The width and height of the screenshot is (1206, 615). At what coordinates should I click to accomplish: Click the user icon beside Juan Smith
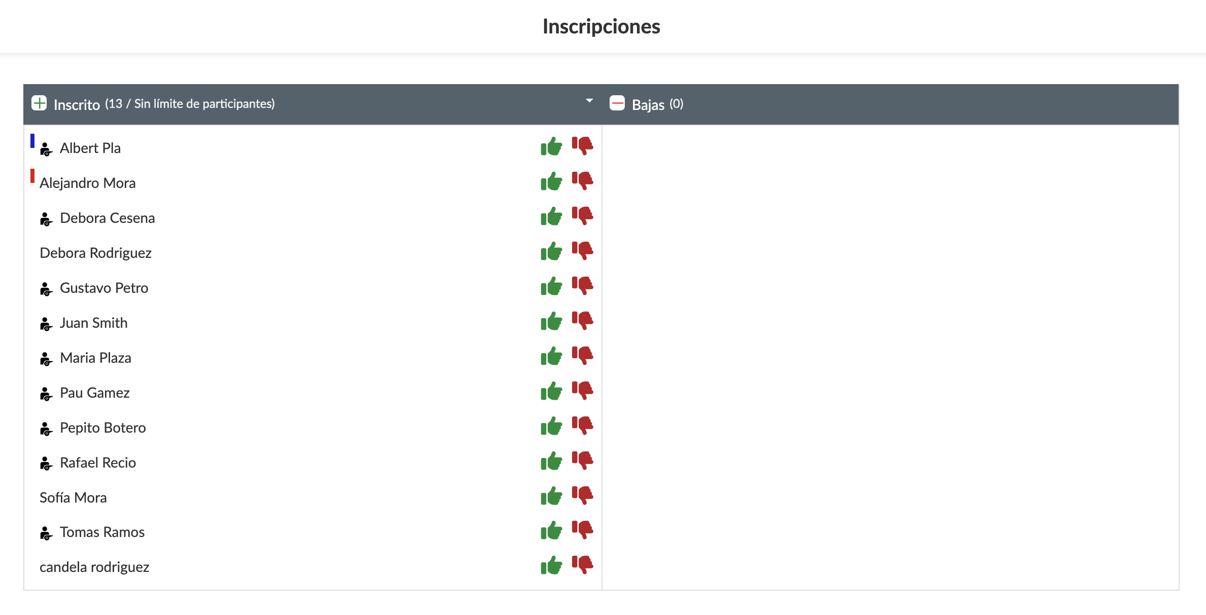(x=46, y=324)
